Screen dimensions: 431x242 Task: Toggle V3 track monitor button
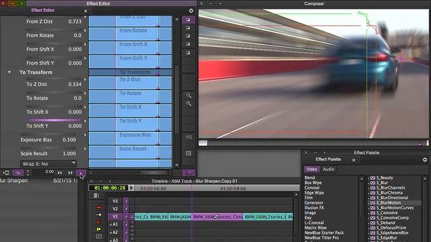[x=126, y=201]
